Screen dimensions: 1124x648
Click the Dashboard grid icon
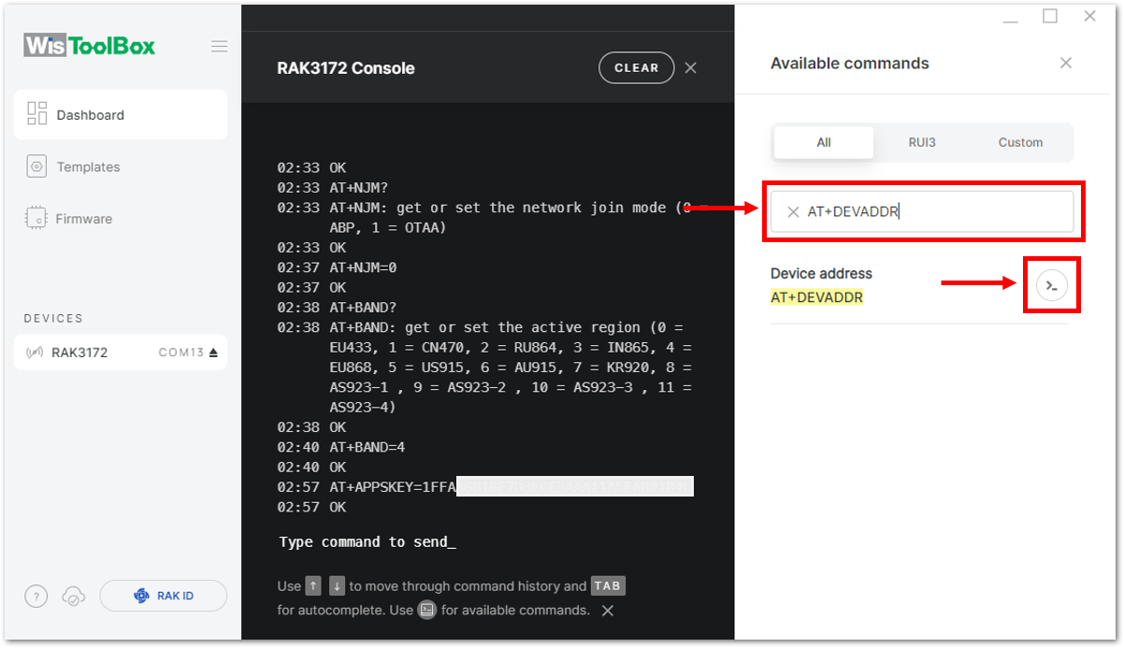(37, 114)
